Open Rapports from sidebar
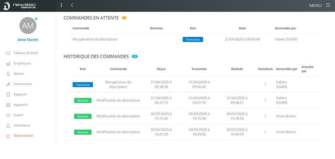The image size is (335, 159). [20, 94]
